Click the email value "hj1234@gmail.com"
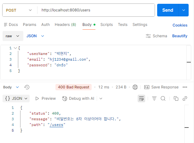Screen dimensions: 194x143 pos(68,59)
